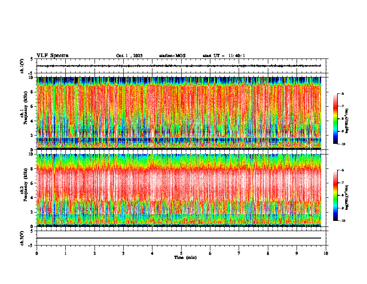
Task: Click the ch.1(V) waveform axis label
Action: tap(22, 66)
